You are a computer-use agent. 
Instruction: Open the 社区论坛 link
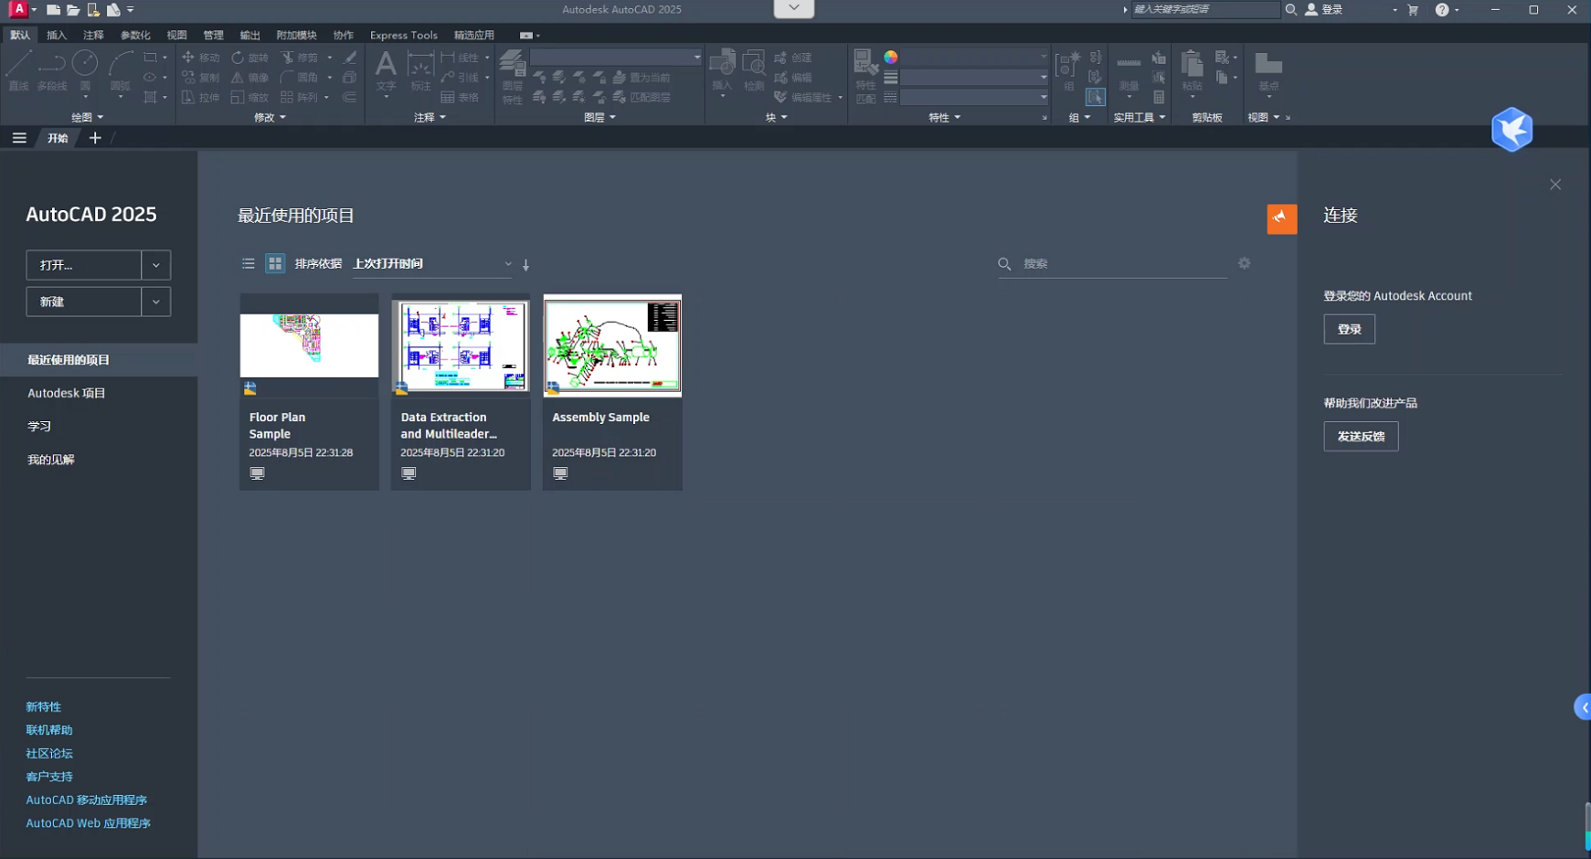coord(49,753)
